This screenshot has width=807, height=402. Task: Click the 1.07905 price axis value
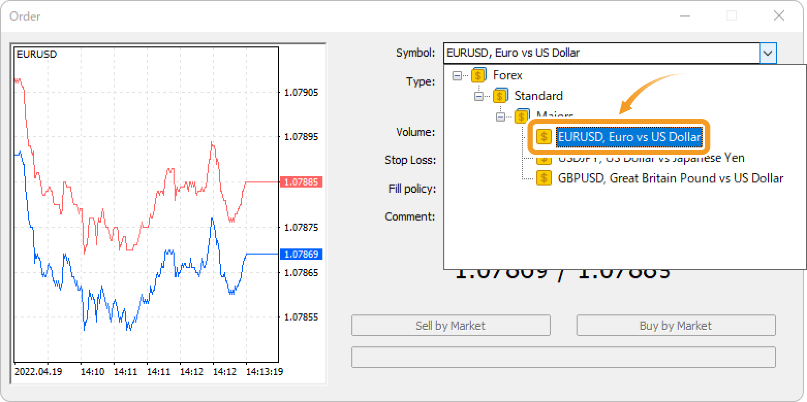(301, 93)
